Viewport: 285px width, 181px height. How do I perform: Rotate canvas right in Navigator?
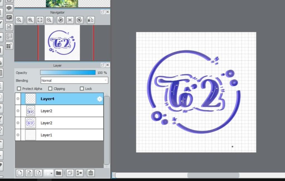pos(79,20)
